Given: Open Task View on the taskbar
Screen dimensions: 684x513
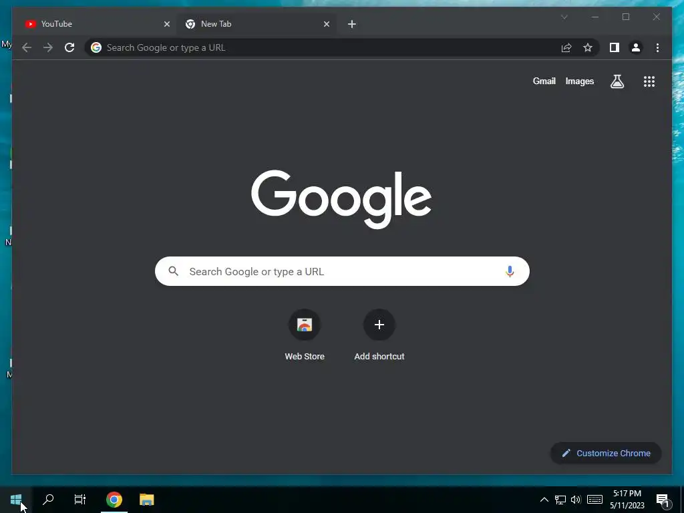Looking at the screenshot, I should pyautogui.click(x=80, y=500).
